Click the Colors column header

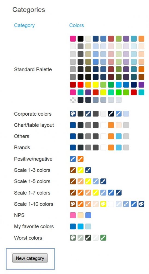point(76,25)
